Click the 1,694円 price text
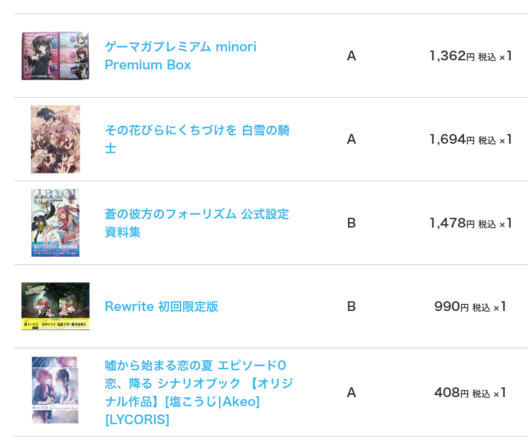Viewport: 528px width, 444px height. (452, 139)
